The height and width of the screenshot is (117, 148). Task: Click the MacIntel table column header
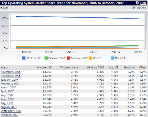[x=129, y=68]
